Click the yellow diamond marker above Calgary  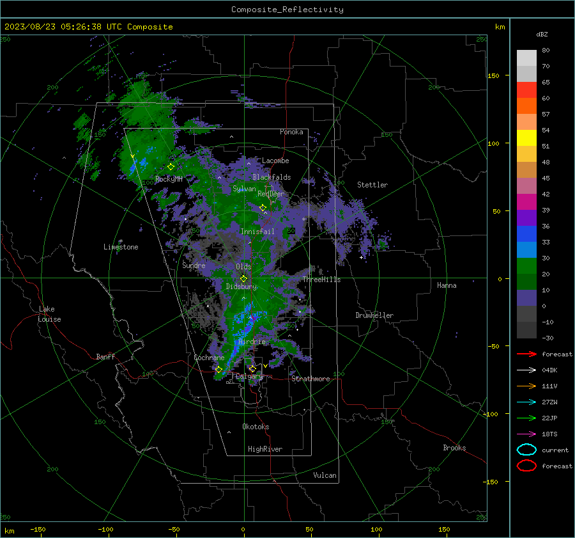click(x=252, y=368)
